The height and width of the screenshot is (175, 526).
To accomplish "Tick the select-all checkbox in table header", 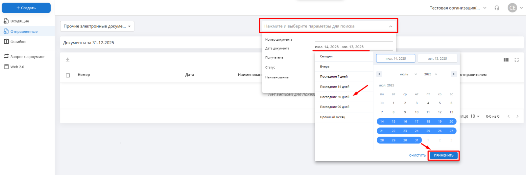I will point(68,75).
